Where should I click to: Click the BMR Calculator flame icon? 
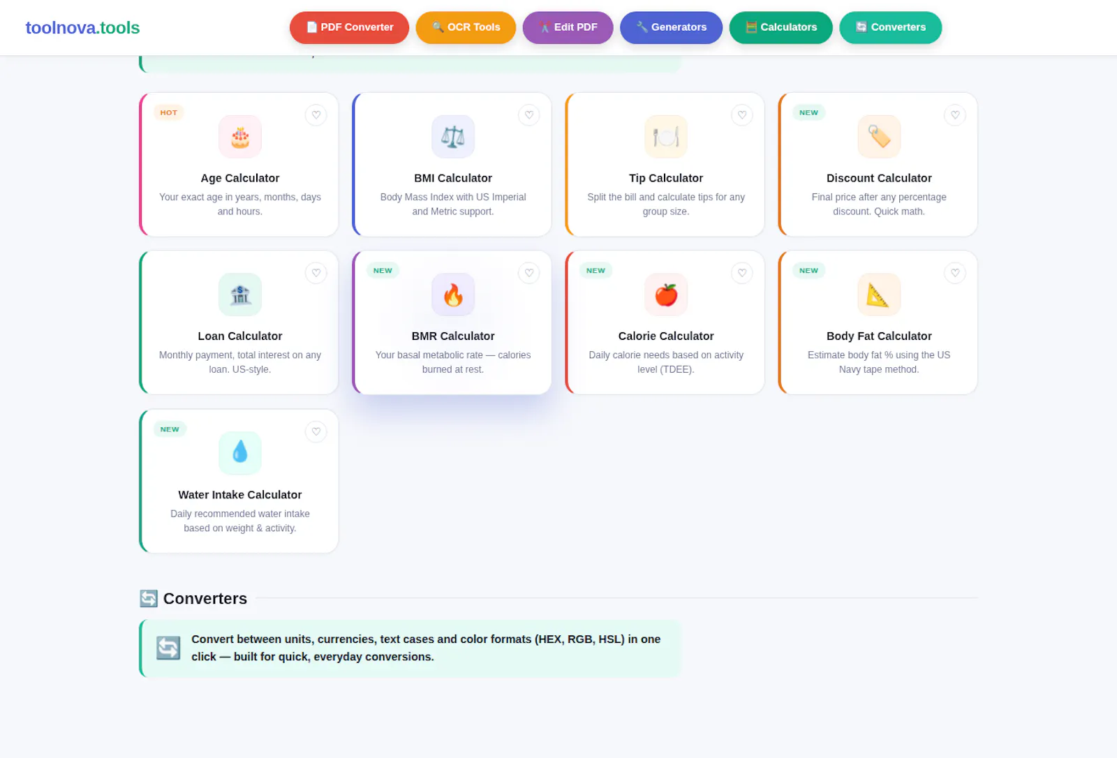tap(453, 295)
